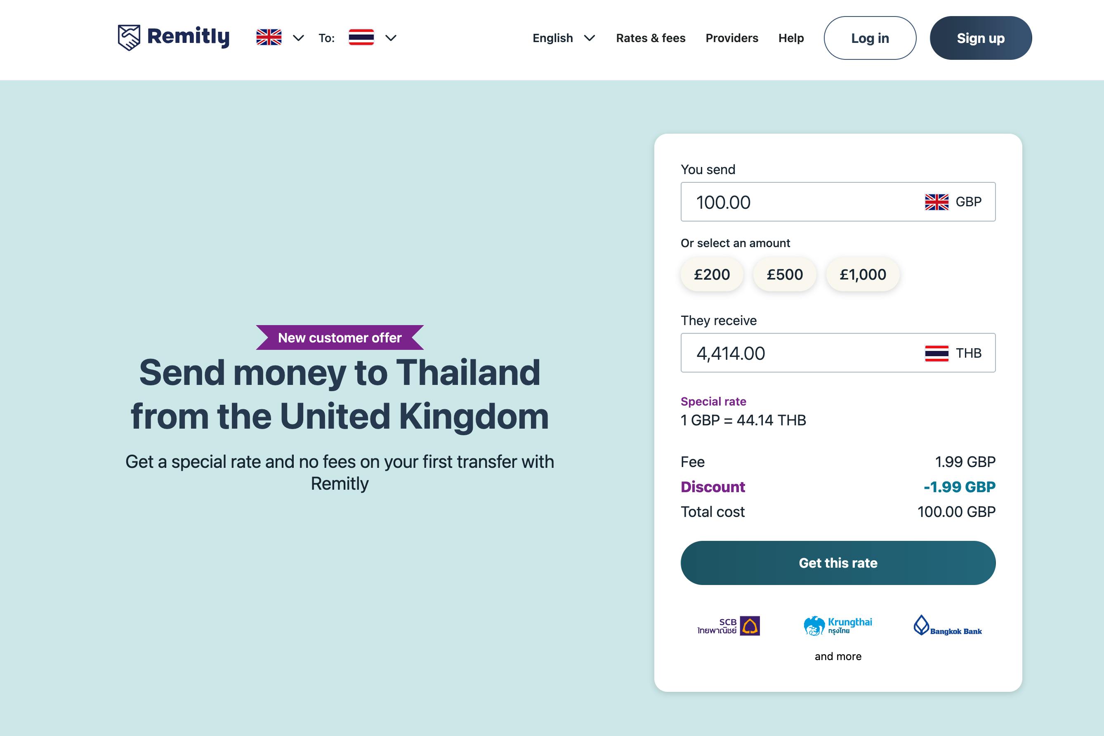
Task: Click the Remitly handshake logo icon
Action: pyautogui.click(x=130, y=37)
